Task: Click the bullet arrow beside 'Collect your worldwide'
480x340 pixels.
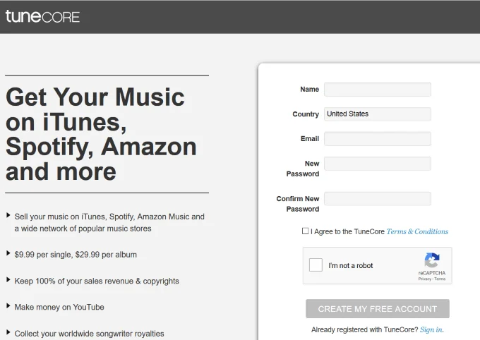Action: pos(8,332)
